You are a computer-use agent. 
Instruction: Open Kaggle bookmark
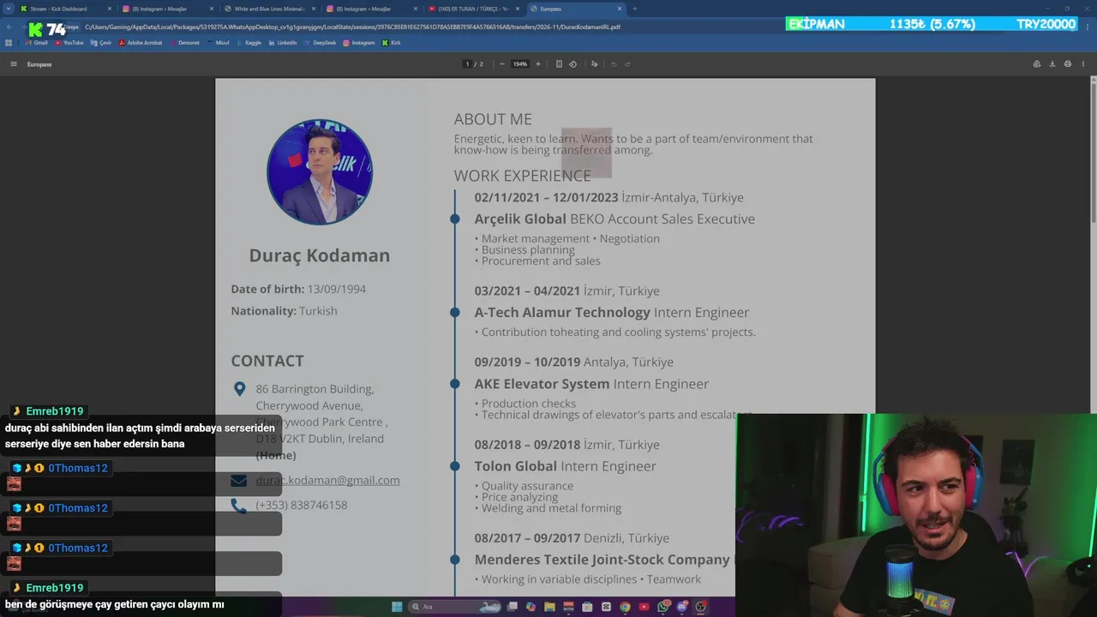249,43
